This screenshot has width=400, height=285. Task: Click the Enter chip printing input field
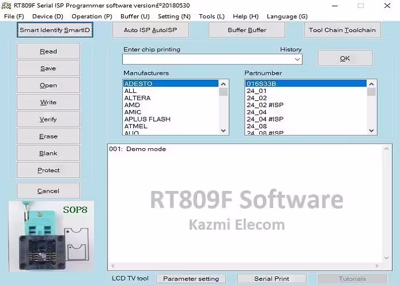[207, 59]
